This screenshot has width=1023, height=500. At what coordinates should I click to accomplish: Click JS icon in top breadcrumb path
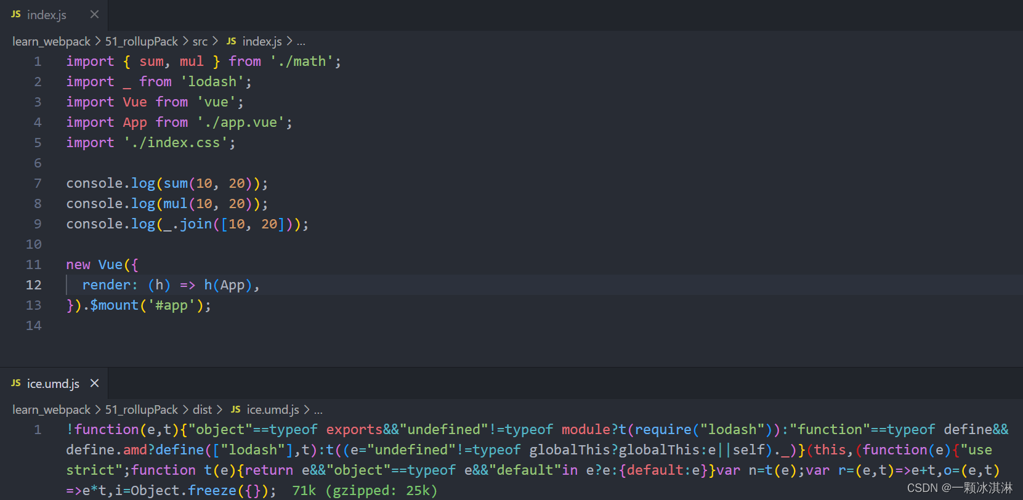coord(232,41)
